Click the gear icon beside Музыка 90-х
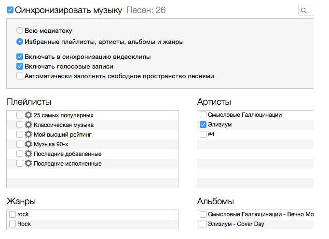Screen dimensions: 329x239 (28, 144)
